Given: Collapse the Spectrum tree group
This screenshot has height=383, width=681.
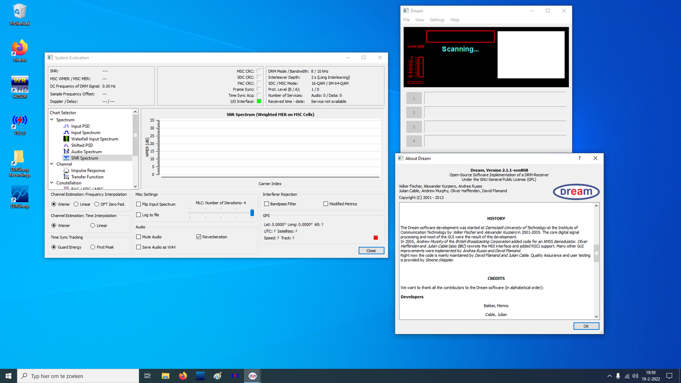Looking at the screenshot, I should pyautogui.click(x=52, y=120).
